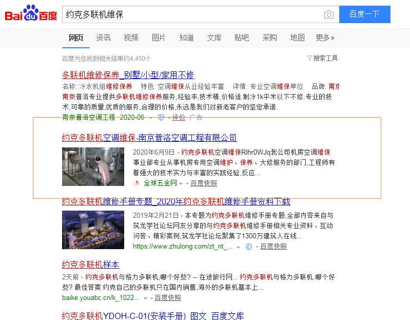Go to the 文库 tab

tap(214, 37)
